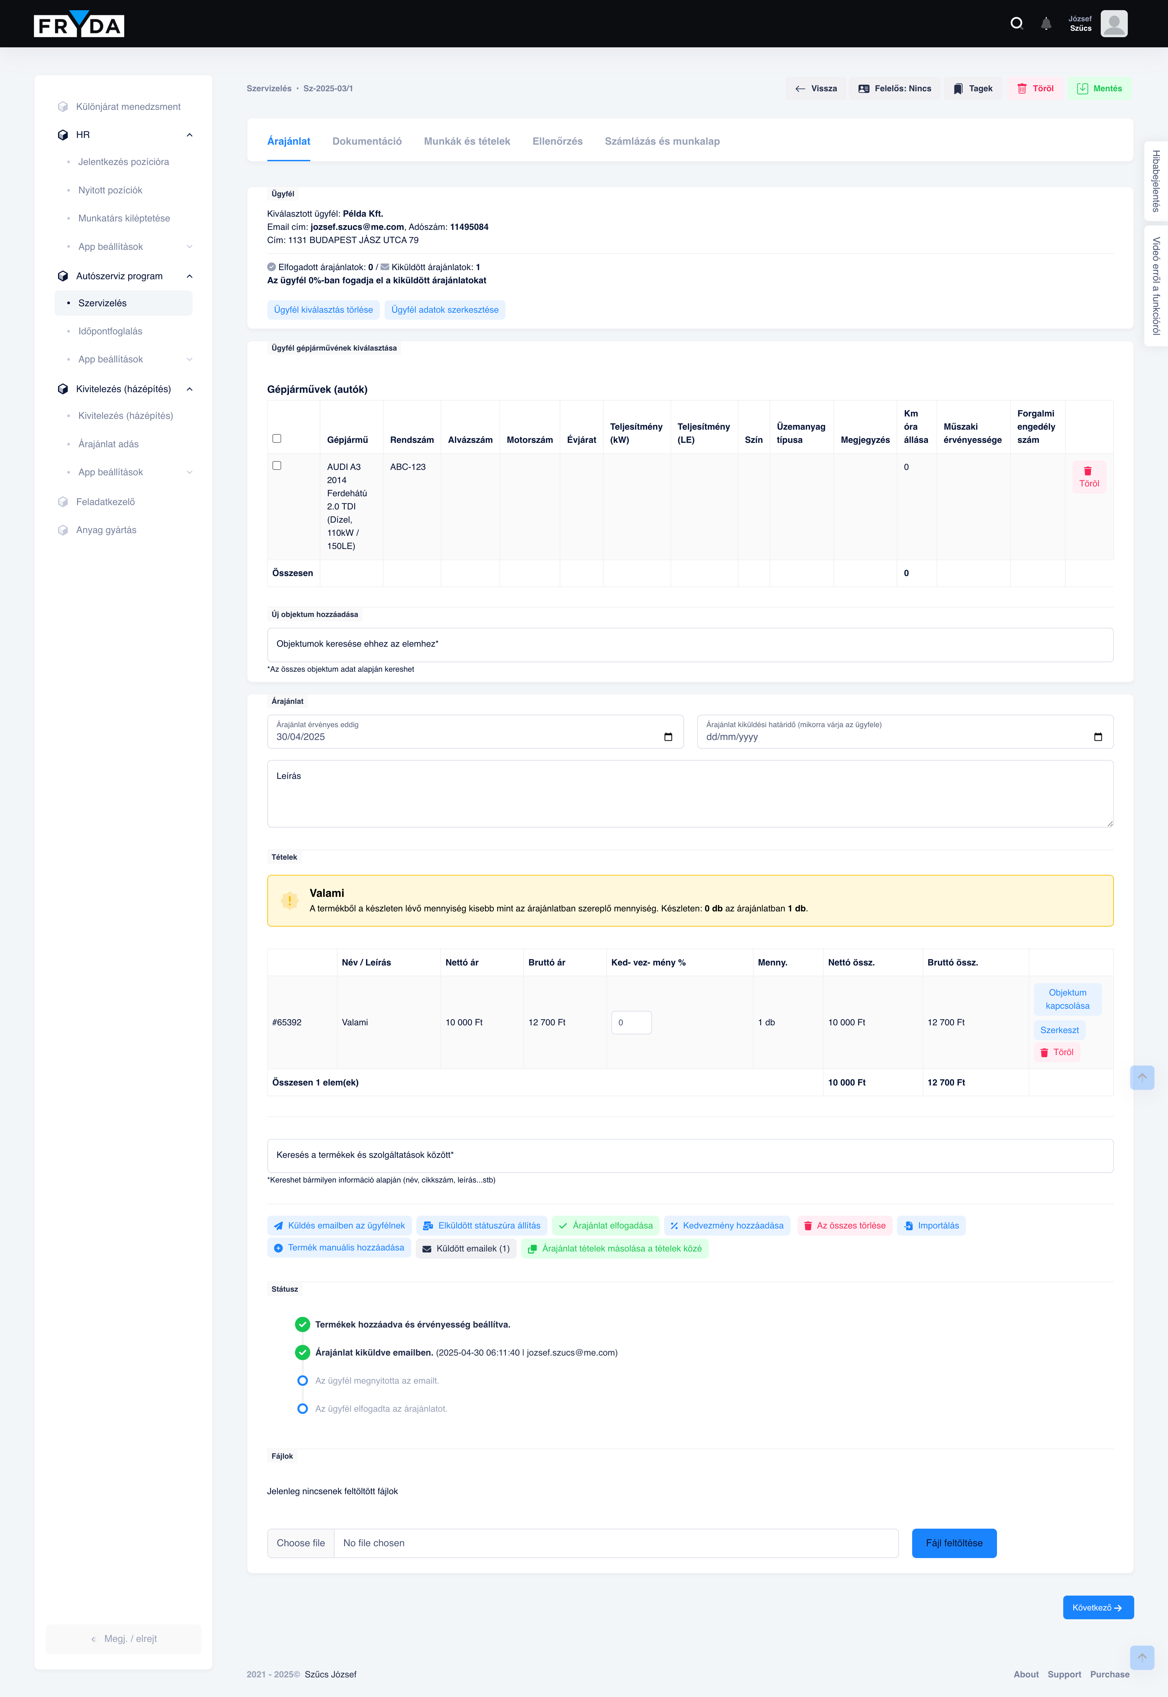This screenshot has height=1697, width=1168.
Task: Click the HR cube icon
Action: pyautogui.click(x=63, y=135)
